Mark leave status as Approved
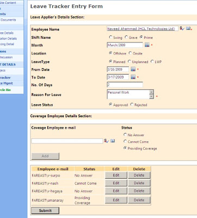 [x=110, y=105]
